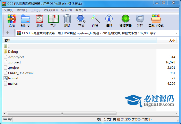Open the 文件(F) menu
Screen dimensions: 181x124
click(x=9, y=10)
